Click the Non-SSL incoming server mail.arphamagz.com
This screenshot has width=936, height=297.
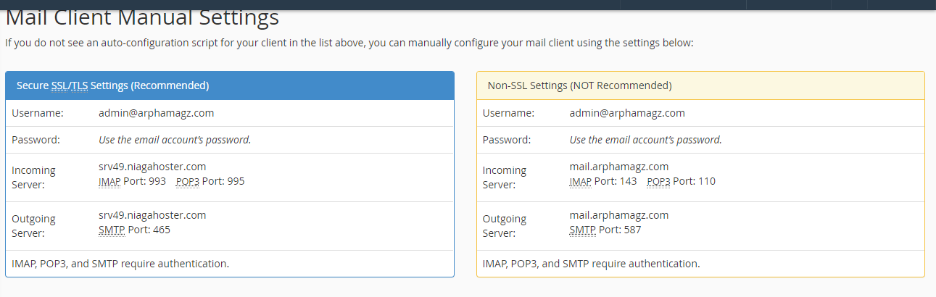(619, 167)
